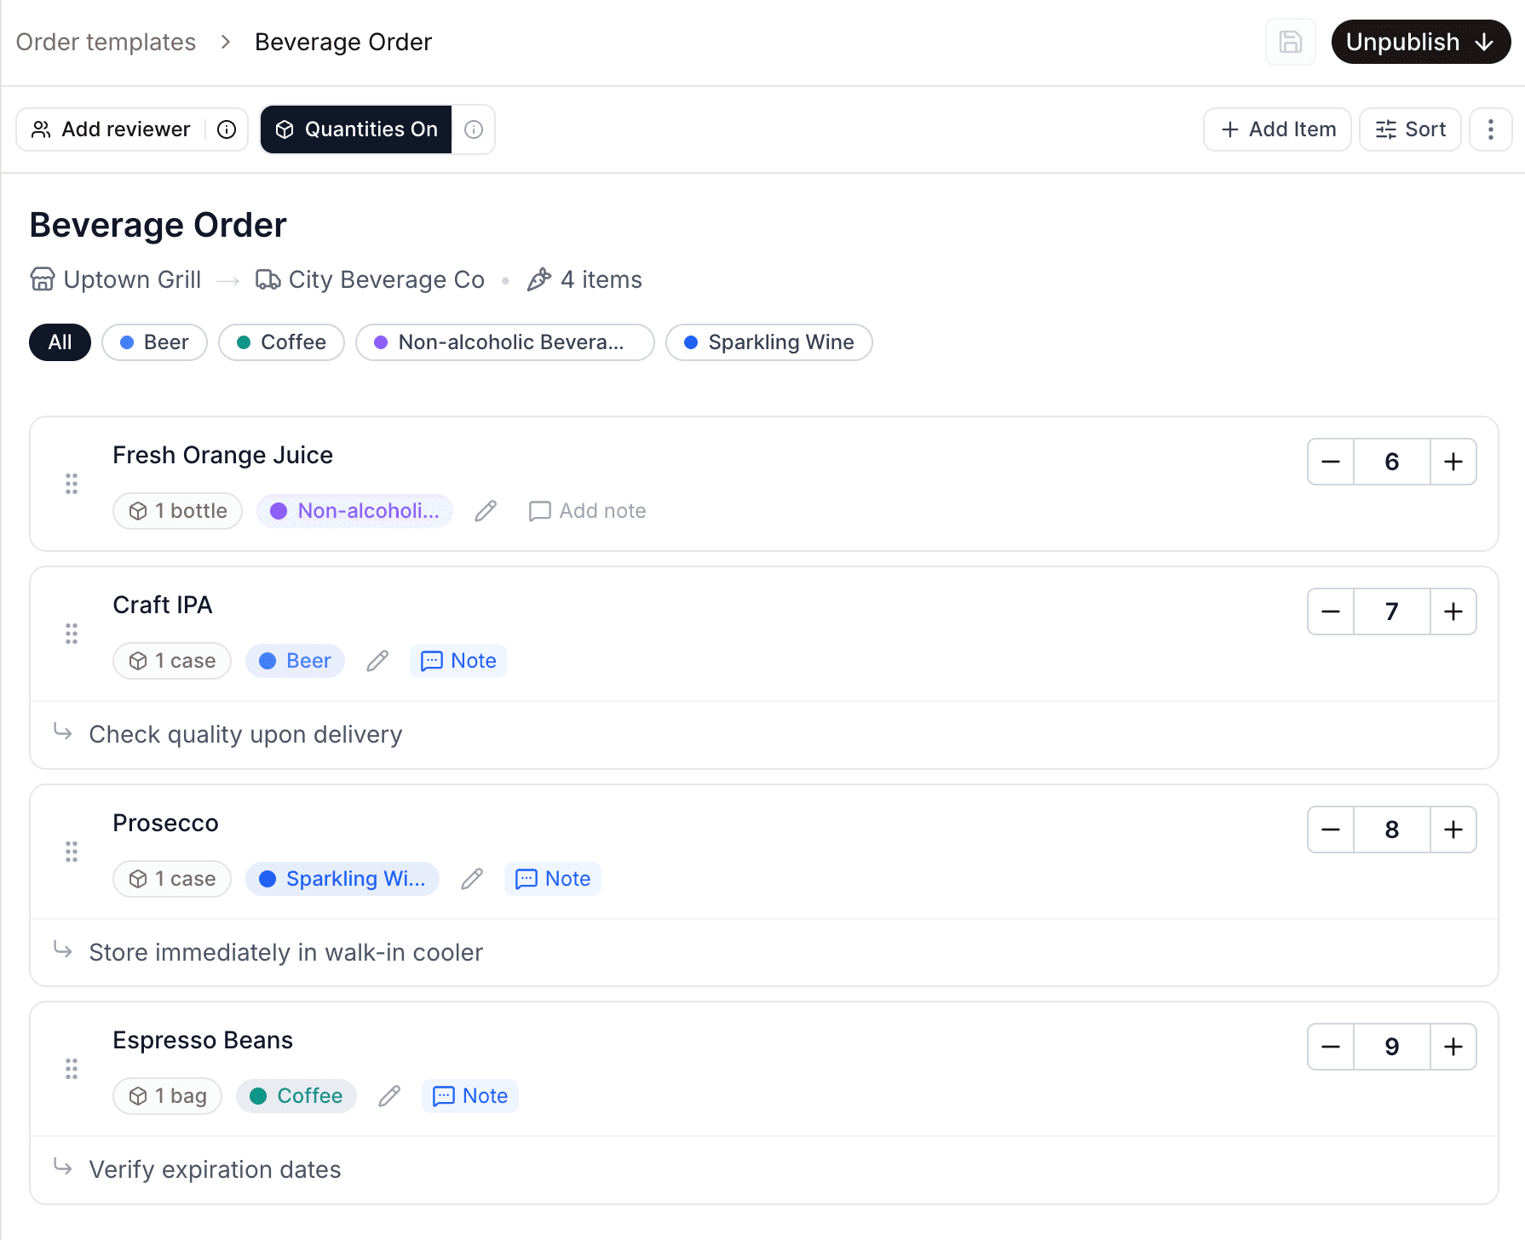Click pencil edit icon for Fresh Orange Juice
1525x1240 pixels.
coord(486,511)
